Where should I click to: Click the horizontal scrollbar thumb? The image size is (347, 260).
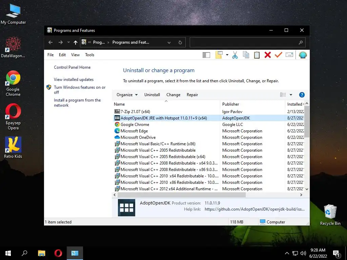(182, 195)
